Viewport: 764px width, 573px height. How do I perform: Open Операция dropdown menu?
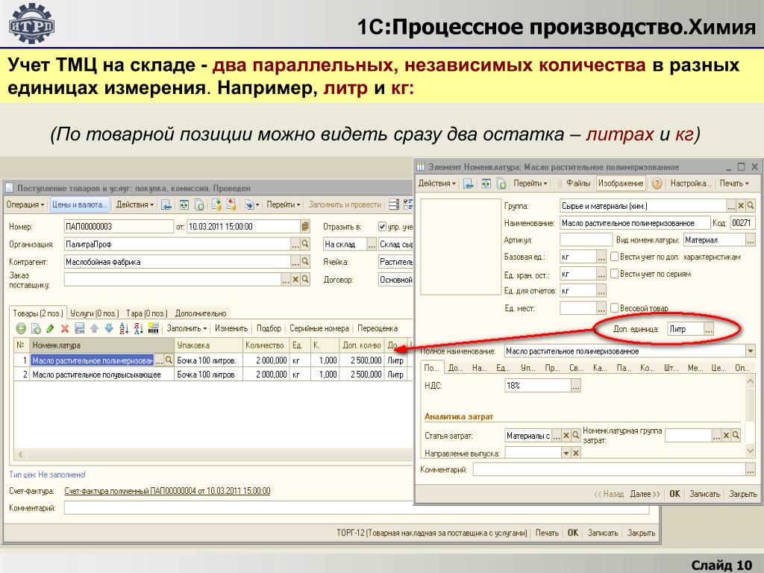coord(25,204)
